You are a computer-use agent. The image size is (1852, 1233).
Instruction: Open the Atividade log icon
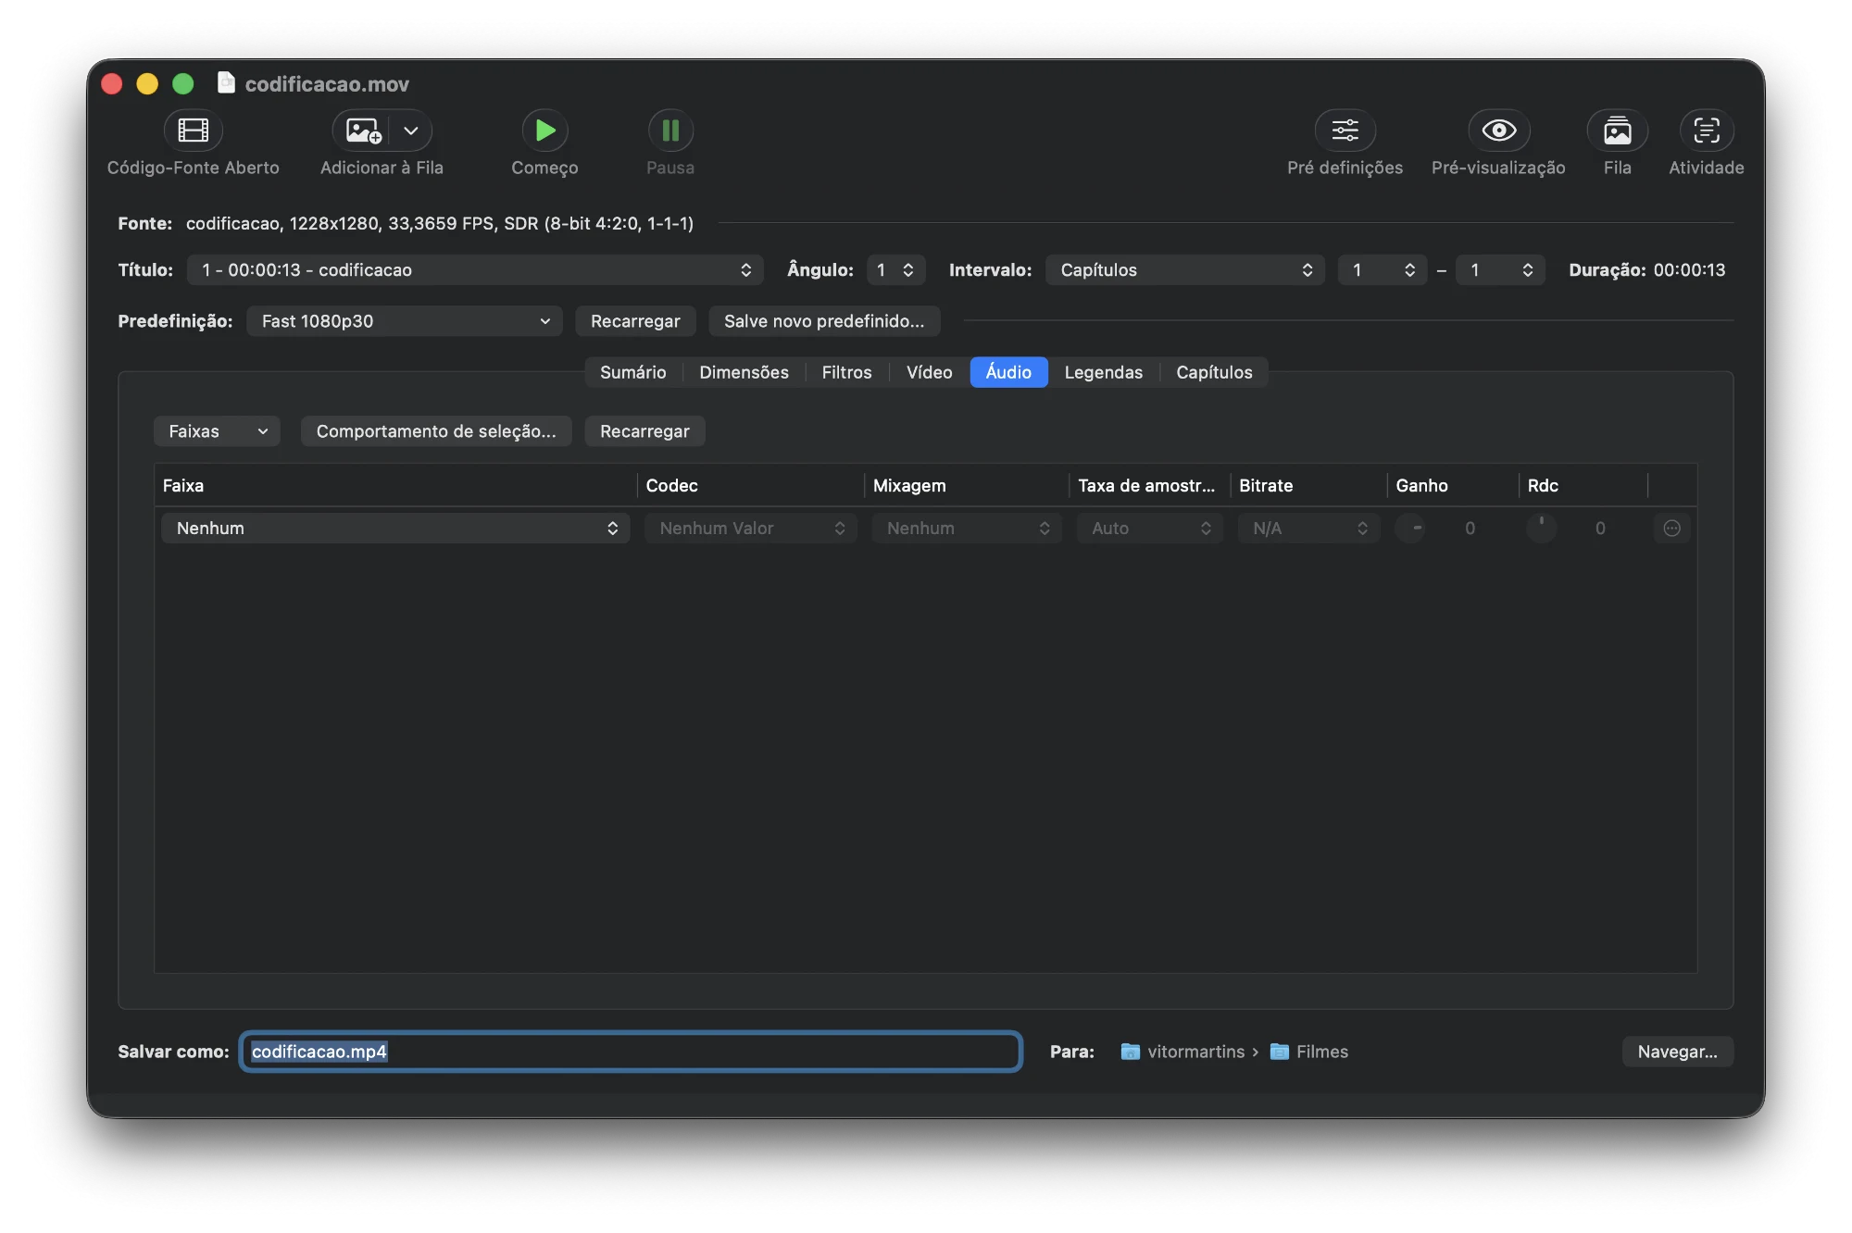[x=1706, y=131]
